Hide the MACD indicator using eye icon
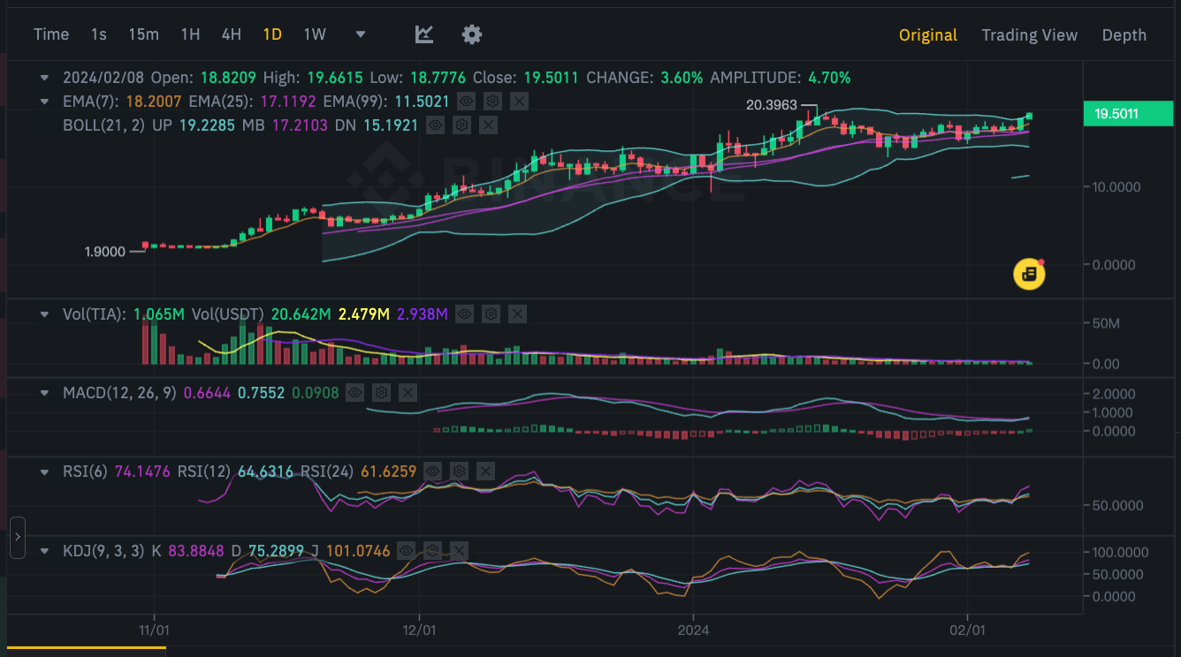The width and height of the screenshot is (1181, 657). [354, 392]
